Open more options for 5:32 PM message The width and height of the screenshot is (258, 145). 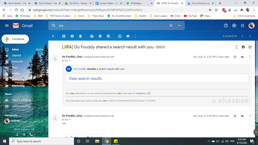point(250,57)
